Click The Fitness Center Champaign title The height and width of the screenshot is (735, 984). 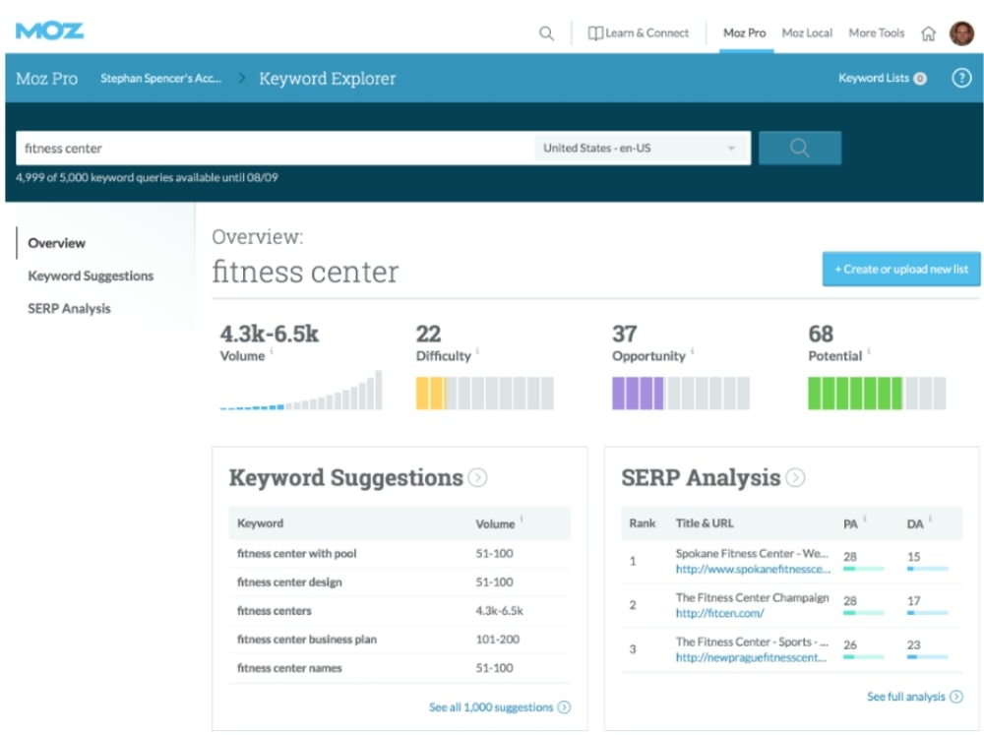point(752,597)
